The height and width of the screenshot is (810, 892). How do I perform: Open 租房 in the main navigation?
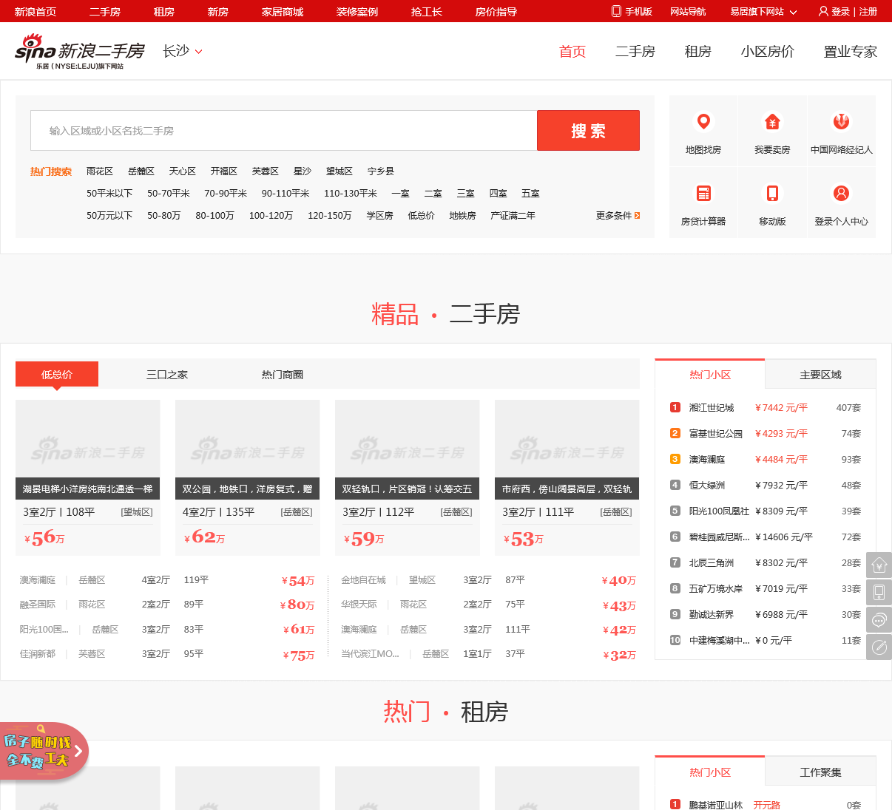click(697, 51)
